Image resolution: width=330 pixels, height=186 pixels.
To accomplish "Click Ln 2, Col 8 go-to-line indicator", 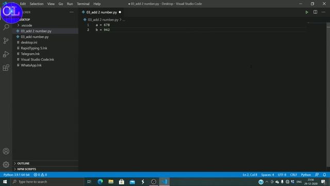I will pyautogui.click(x=250, y=175).
